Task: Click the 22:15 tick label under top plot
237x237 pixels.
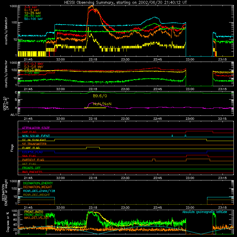Action: (93, 60)
